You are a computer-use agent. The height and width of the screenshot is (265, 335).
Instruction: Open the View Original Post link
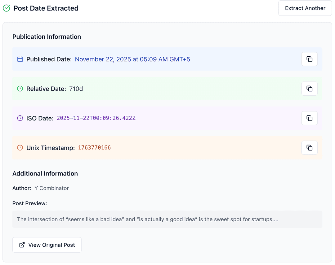47,245
